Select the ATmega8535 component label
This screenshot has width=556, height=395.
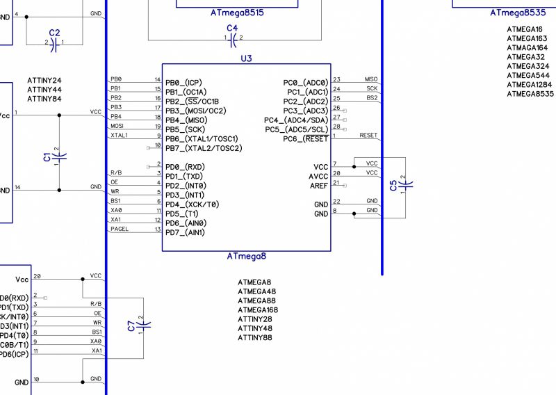(x=517, y=13)
